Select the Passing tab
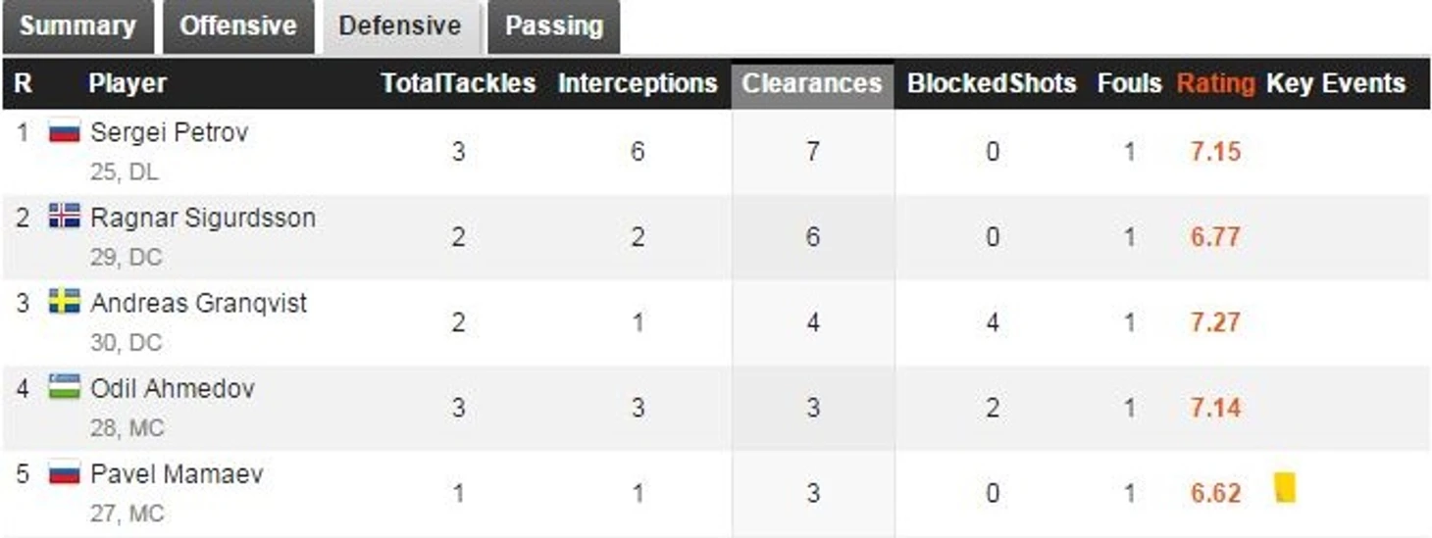 pos(554,26)
